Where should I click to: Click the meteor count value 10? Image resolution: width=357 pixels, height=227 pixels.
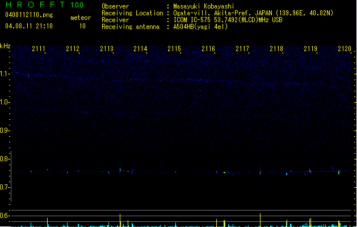coord(82,26)
